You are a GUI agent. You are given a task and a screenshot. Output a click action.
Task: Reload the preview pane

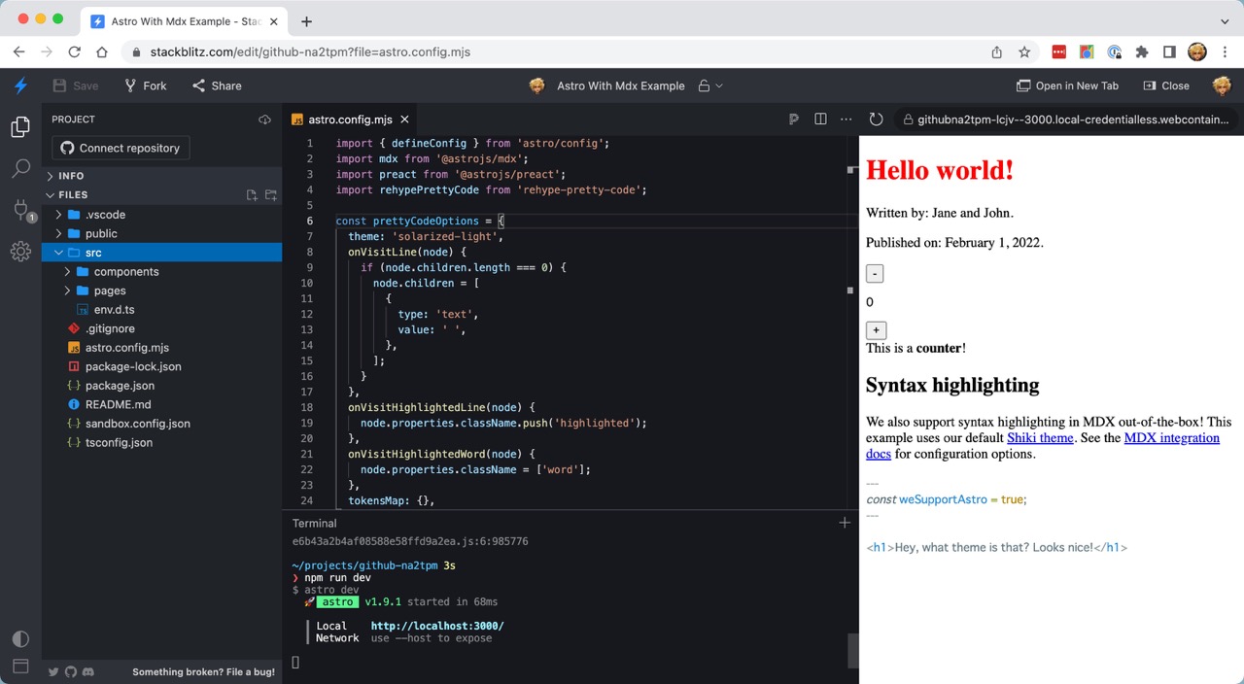click(x=876, y=120)
